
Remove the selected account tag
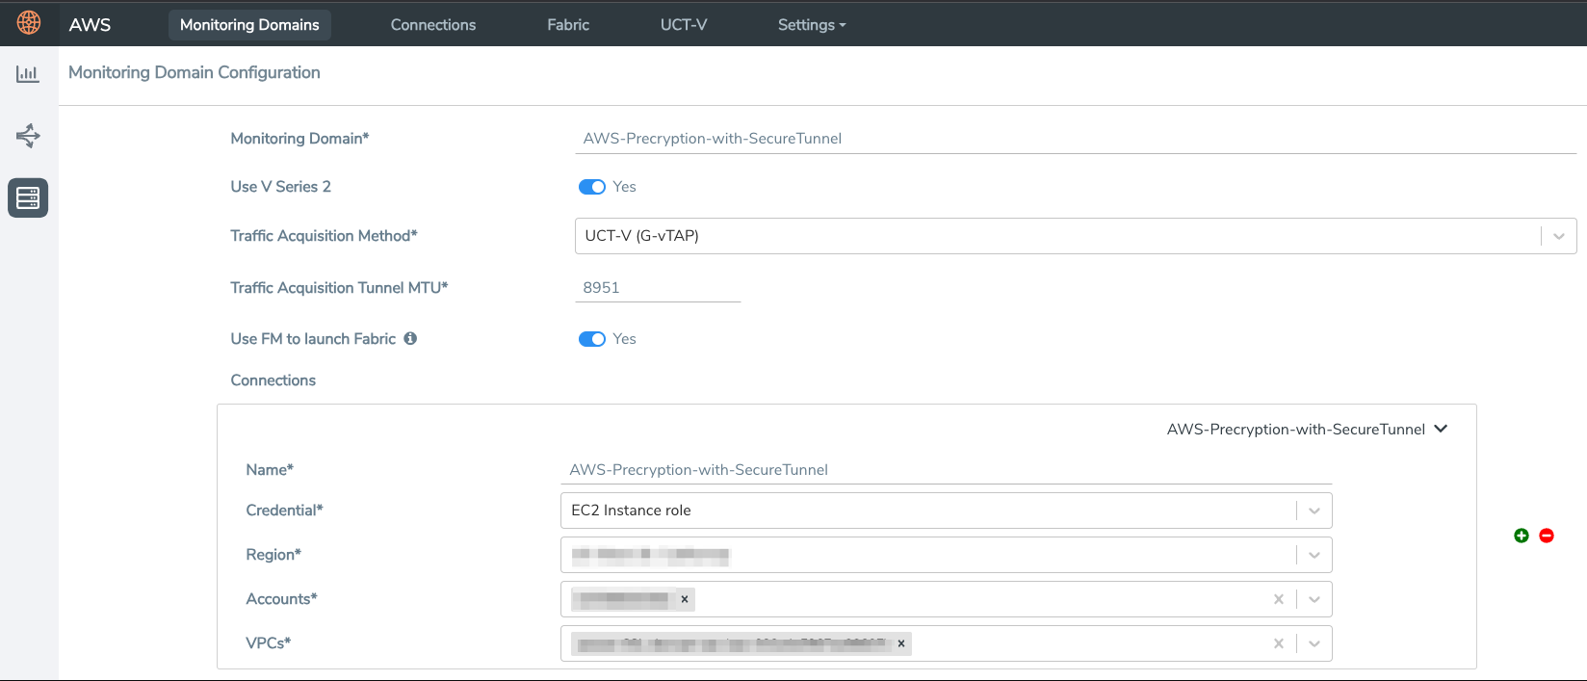[685, 599]
